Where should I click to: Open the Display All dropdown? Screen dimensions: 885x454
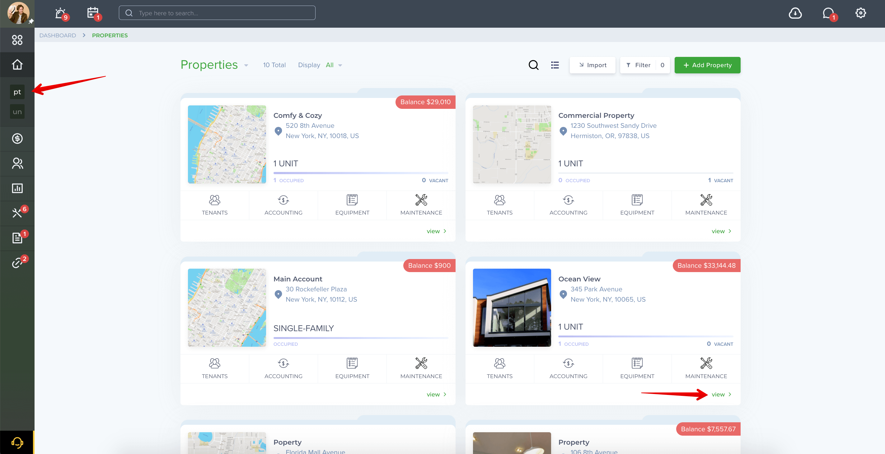click(334, 65)
